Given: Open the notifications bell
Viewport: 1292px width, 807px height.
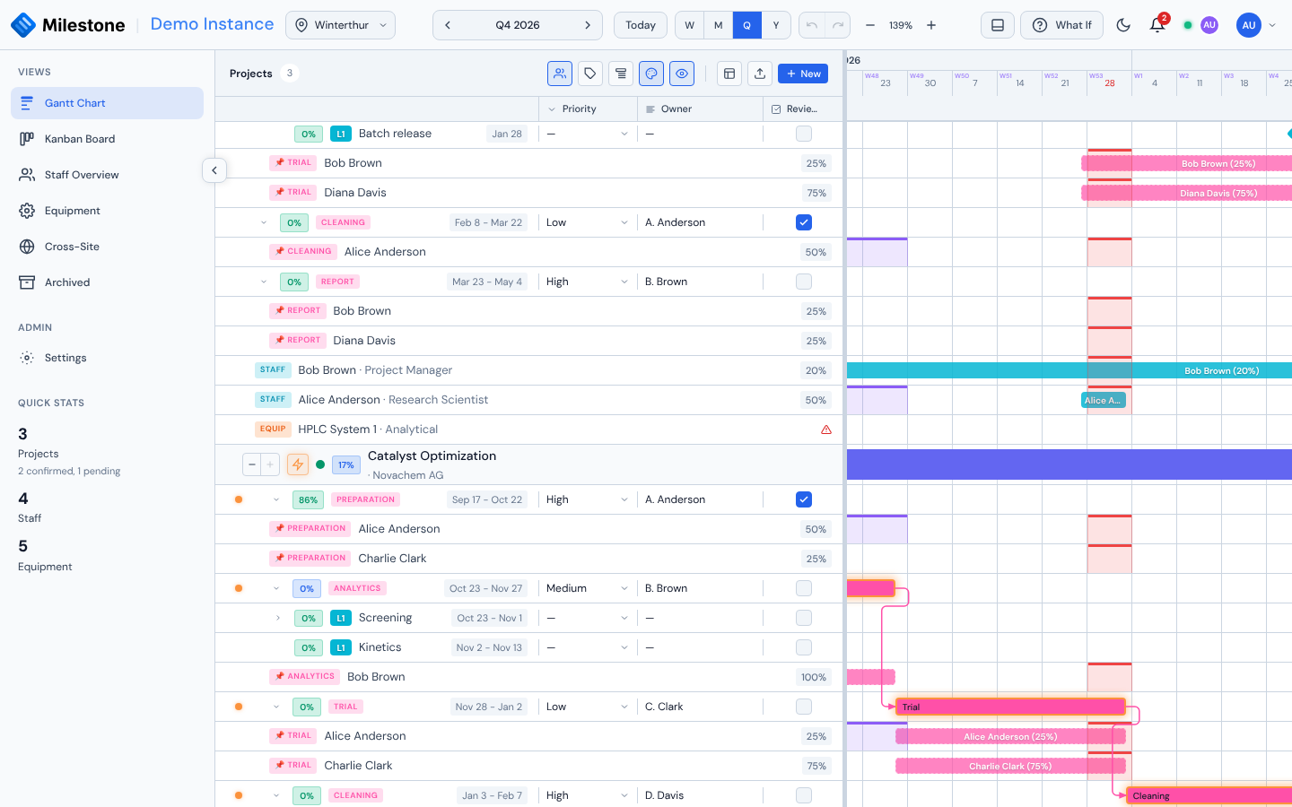Looking at the screenshot, I should coord(1157,25).
